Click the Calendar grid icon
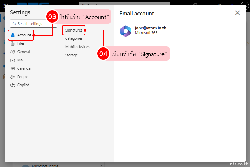Viewport: 250px width, 167px height. (12, 68)
